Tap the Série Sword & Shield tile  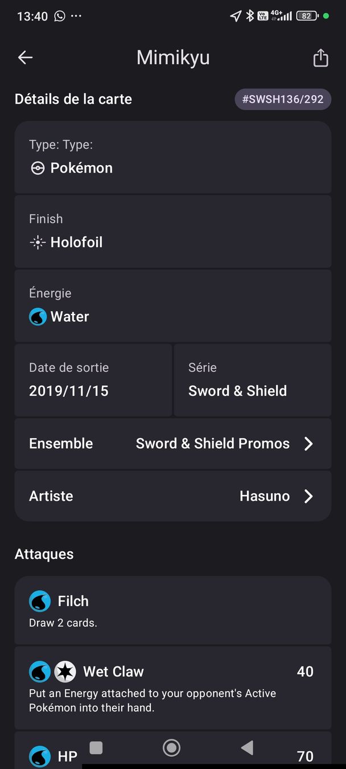point(253,380)
